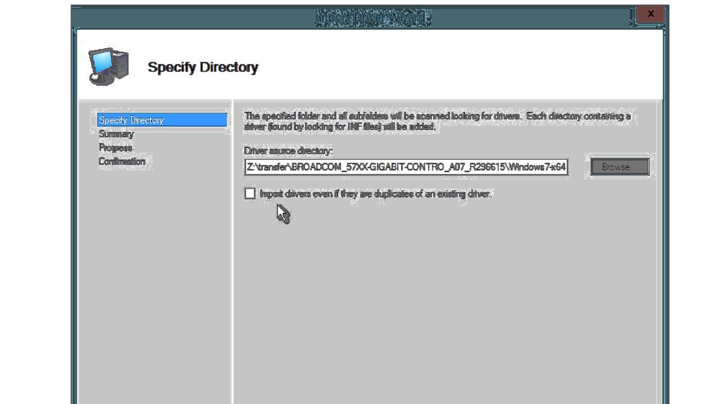Click the 'Driver source directory:' label
The width and height of the screenshot is (719, 404).
click(288, 151)
